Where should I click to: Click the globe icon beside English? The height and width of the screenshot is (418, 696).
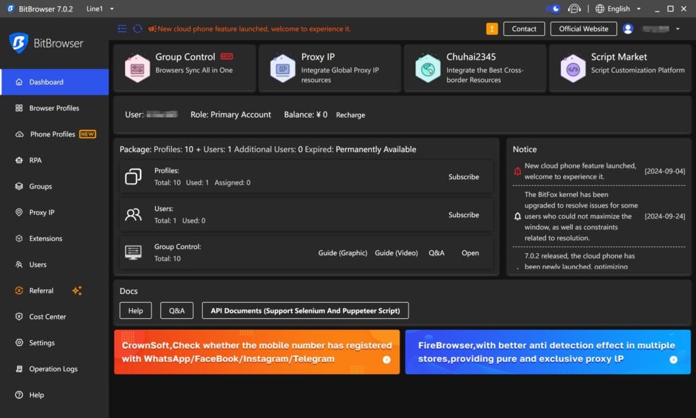(599, 9)
